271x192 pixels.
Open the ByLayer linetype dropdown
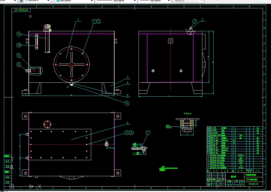(135, 1)
